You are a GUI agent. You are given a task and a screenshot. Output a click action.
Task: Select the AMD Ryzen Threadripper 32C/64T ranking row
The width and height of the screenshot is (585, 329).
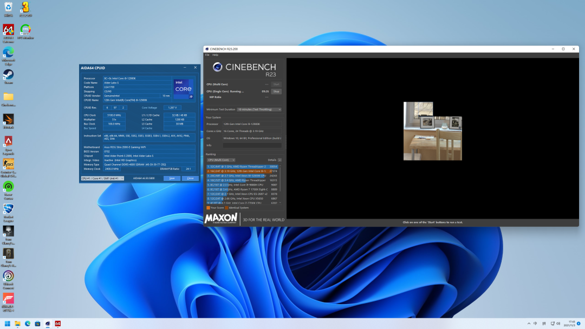click(x=243, y=167)
